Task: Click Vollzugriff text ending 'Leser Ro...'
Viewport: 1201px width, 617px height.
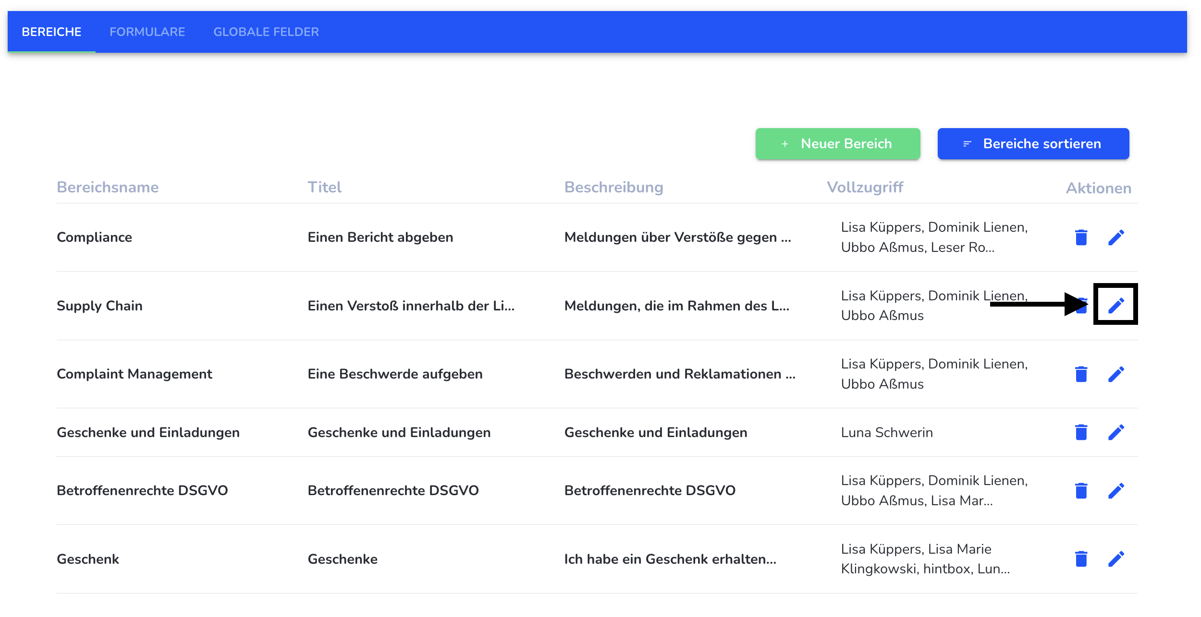Action: pyautogui.click(x=934, y=237)
